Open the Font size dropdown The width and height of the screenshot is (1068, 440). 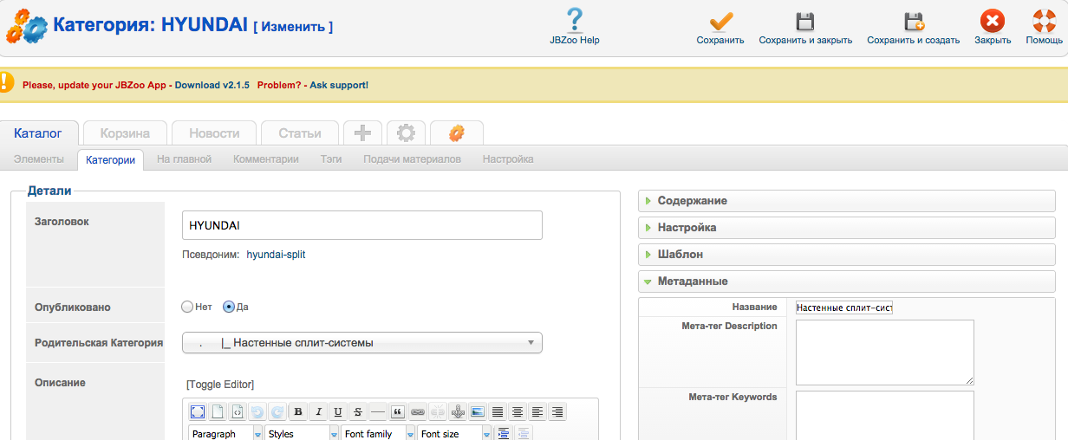tap(454, 433)
